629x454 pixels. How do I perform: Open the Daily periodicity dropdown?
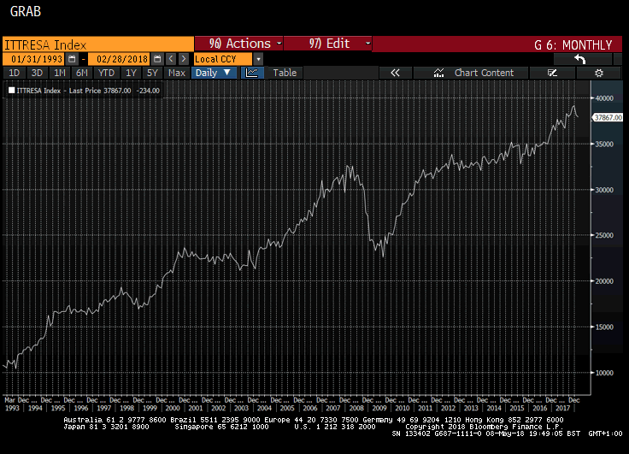(213, 73)
